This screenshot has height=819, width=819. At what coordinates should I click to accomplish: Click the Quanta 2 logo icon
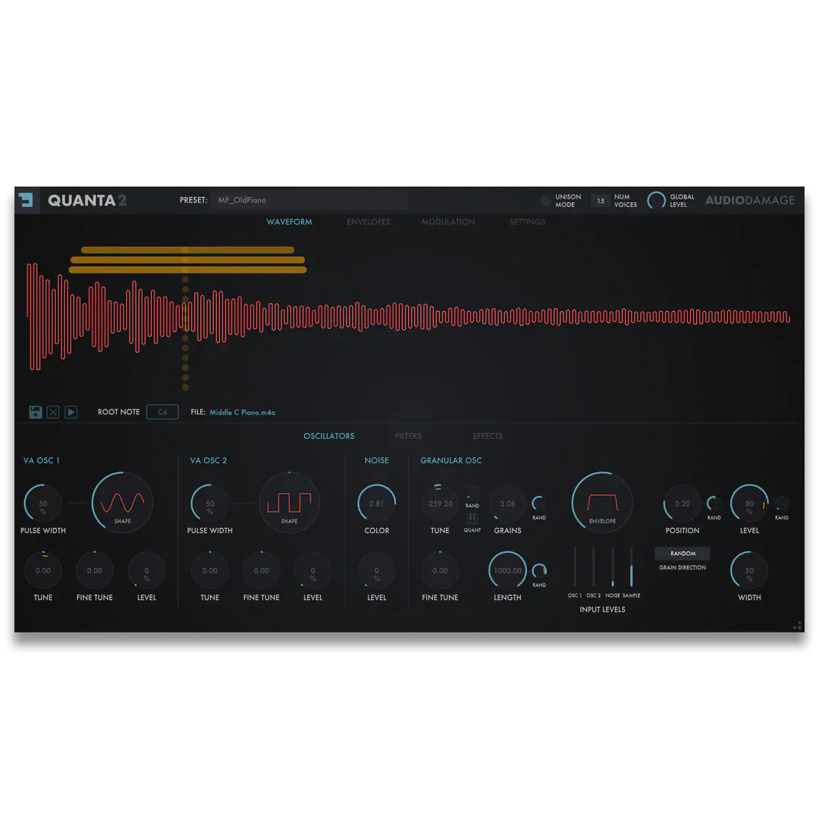coord(26,199)
